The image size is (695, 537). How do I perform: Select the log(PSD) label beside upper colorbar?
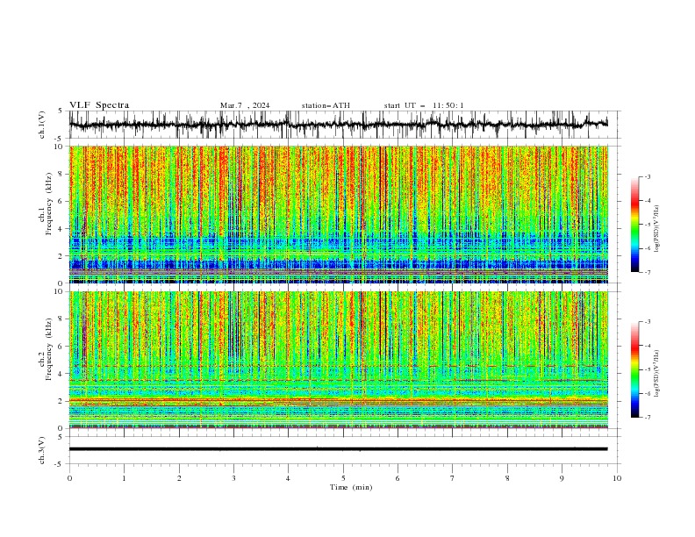[656, 229]
